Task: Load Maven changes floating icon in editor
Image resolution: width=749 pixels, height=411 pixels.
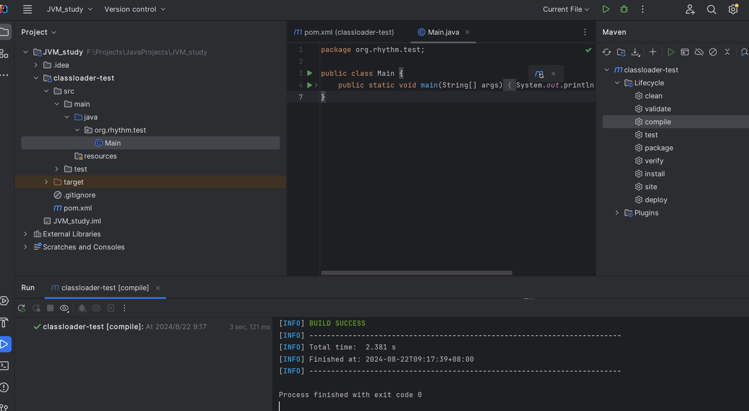Action: click(x=539, y=74)
